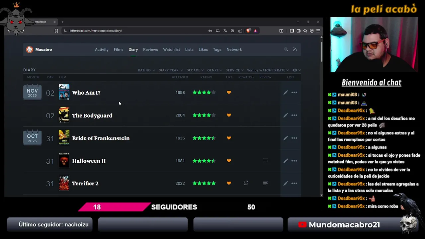Click the letterboxd.com address bar URL
The height and width of the screenshot is (239, 425).
tap(96, 31)
